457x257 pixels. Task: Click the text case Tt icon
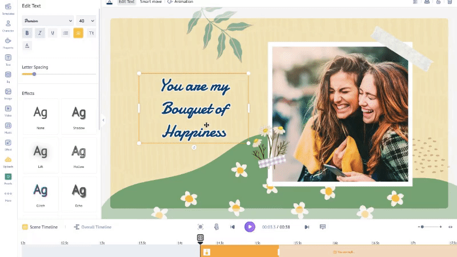tap(91, 33)
